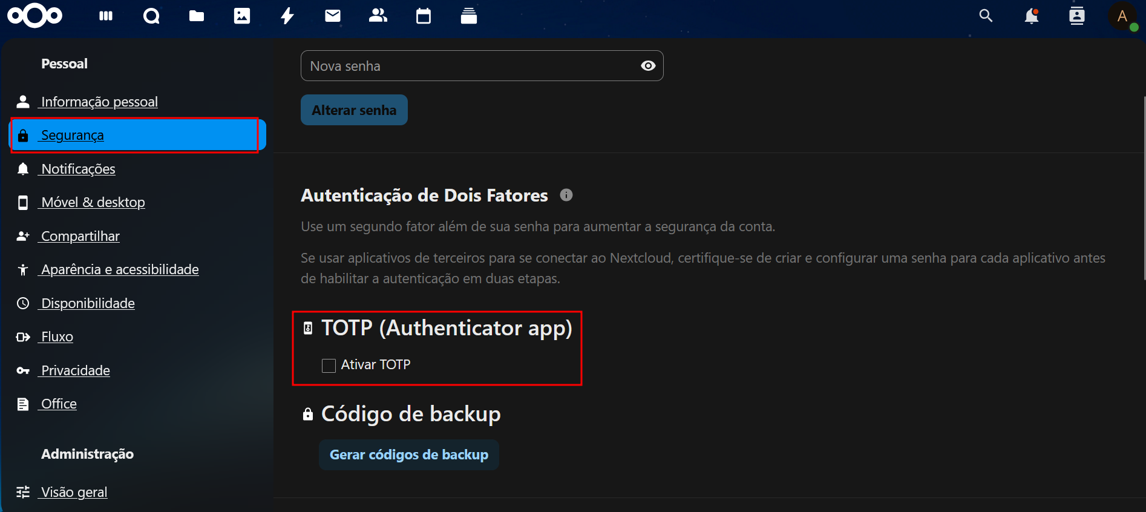Viewport: 1146px width, 512px height.
Task: Click the bell icon beside Notificações
Action: point(23,169)
